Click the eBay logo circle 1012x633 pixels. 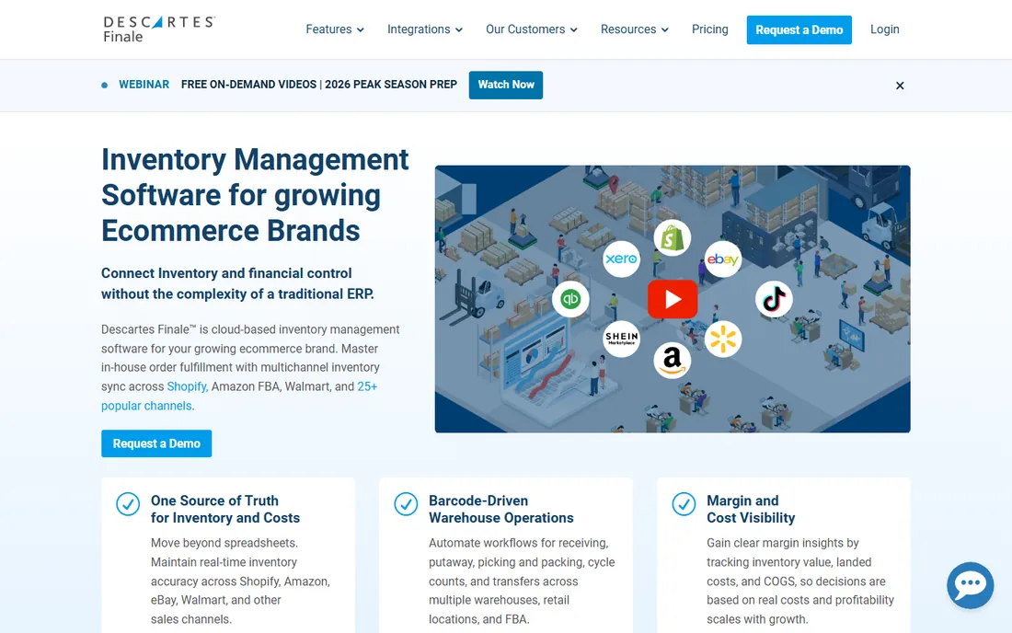point(722,259)
